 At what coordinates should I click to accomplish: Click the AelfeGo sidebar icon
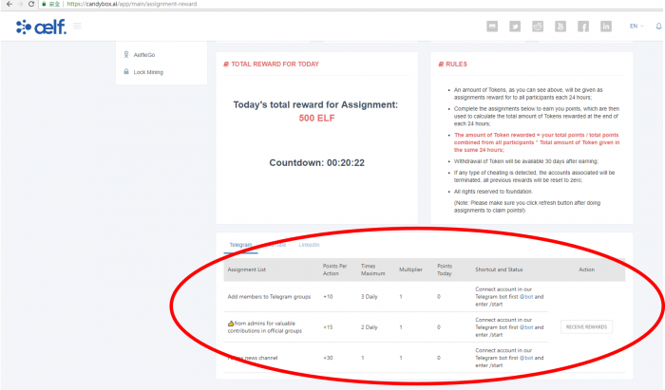(126, 55)
